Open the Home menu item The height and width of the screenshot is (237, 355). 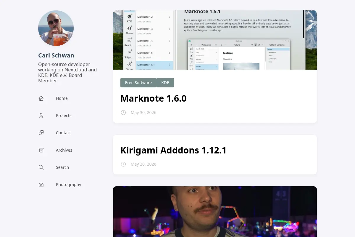[x=62, y=98]
